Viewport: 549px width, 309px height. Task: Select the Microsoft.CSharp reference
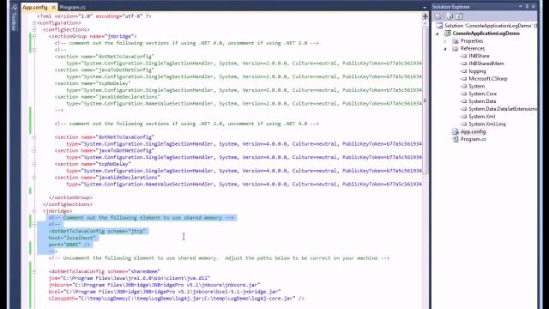(x=488, y=78)
